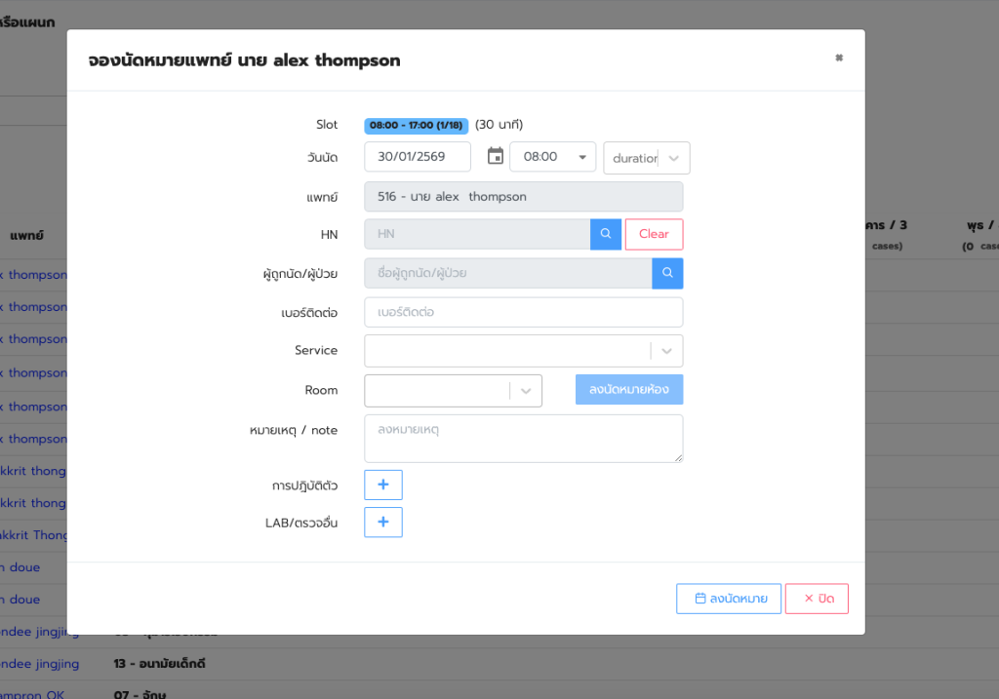Click the calendar icon next to date
This screenshot has width=999, height=699.
point(496,157)
